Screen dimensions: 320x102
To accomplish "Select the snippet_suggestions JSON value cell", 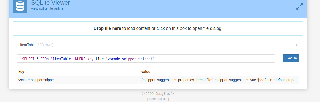I will (219, 80).
